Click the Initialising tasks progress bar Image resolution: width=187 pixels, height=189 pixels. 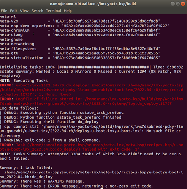[x=104, y=67]
